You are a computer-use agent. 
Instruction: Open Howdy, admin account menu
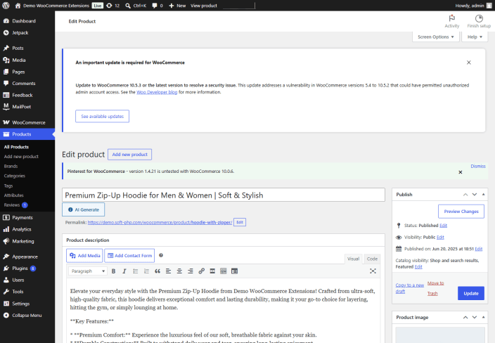tap(473, 6)
